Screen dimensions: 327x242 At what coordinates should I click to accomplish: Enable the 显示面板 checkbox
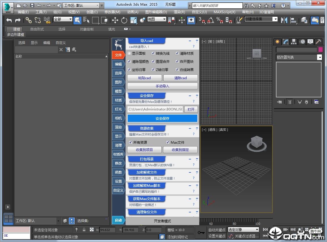129,53
